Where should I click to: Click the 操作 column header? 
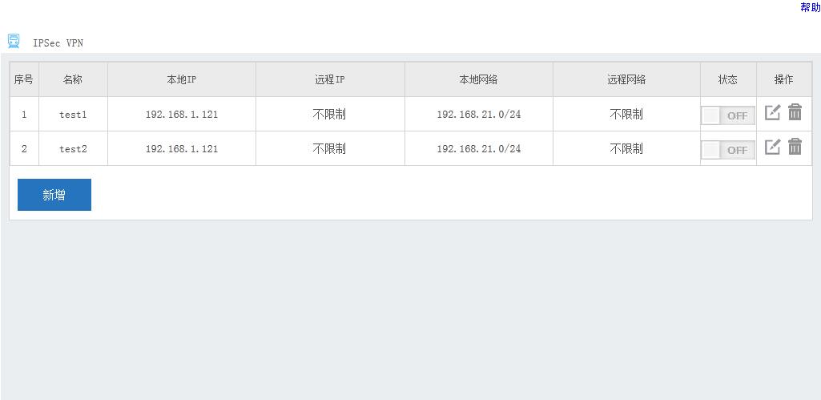pos(784,79)
